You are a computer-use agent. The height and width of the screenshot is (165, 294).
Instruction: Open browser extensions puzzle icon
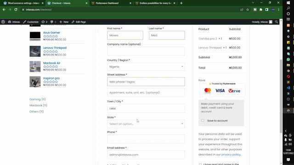[x=261, y=10]
